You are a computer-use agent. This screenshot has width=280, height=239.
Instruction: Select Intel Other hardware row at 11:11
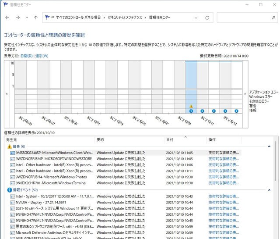tap(126, 171)
